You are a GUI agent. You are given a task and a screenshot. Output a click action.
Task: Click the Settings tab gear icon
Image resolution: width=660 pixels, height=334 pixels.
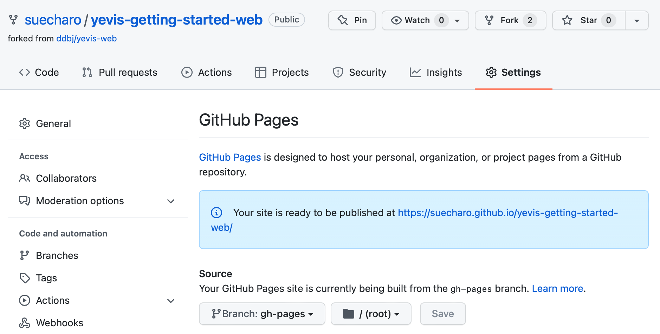[491, 72]
